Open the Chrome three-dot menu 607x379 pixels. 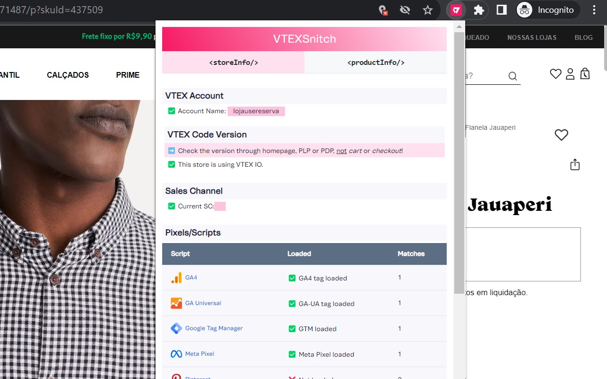(x=594, y=9)
